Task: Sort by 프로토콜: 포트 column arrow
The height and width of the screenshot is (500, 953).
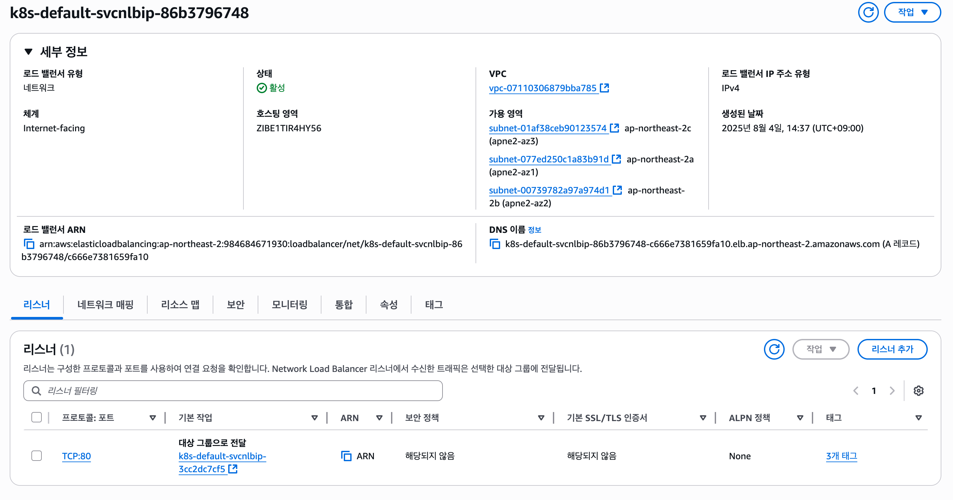Action: pyautogui.click(x=152, y=418)
